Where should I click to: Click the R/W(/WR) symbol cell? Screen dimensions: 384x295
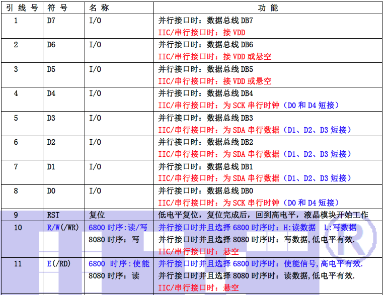point(59,228)
